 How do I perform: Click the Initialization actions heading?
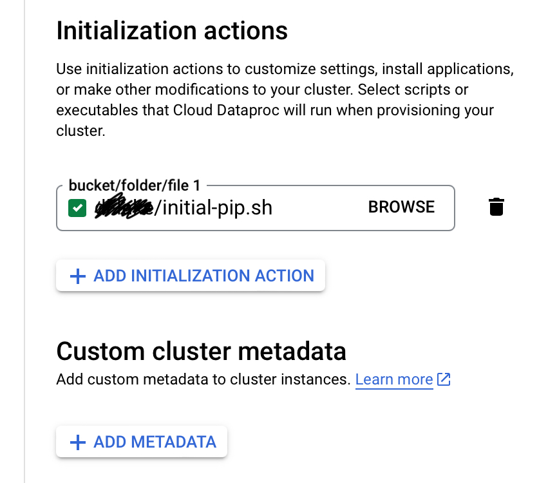point(172,31)
